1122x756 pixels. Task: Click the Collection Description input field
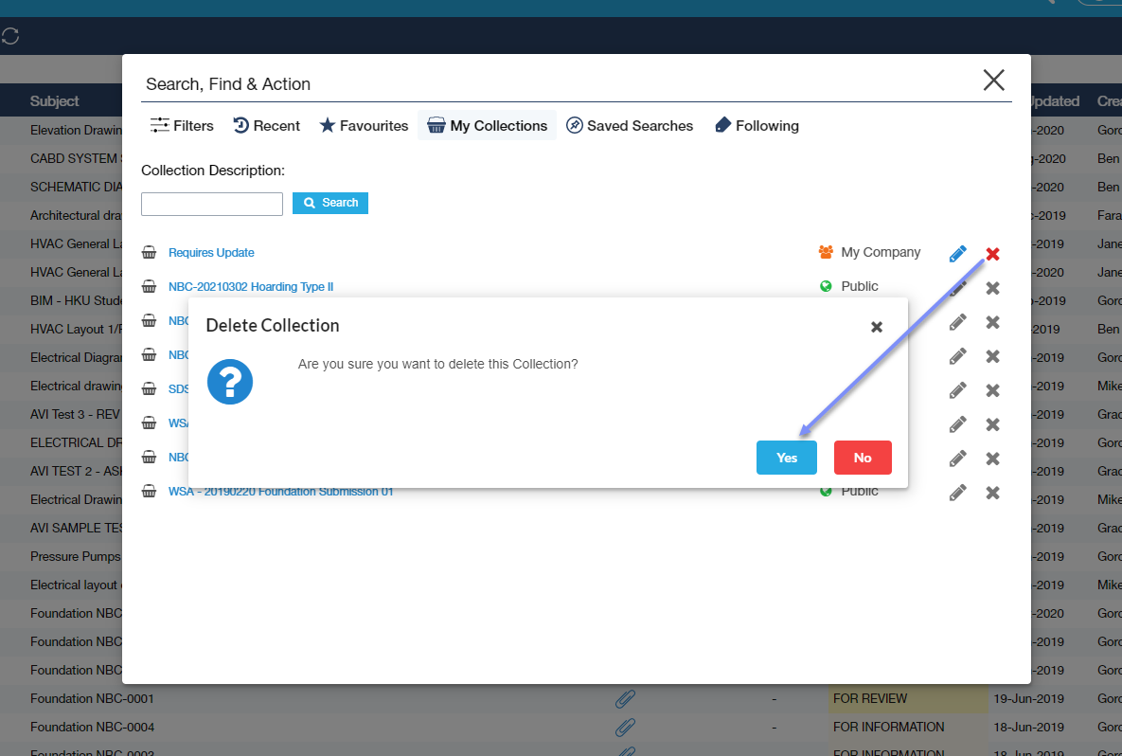212,204
